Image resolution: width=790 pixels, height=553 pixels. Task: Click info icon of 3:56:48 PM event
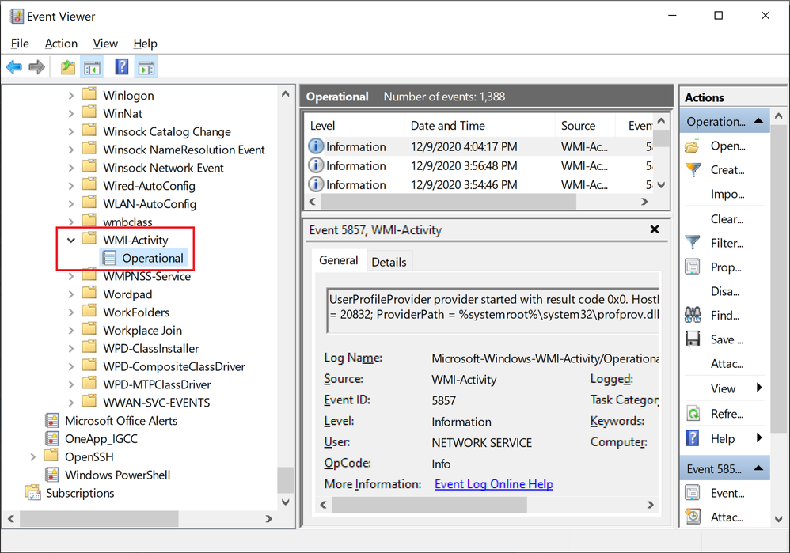[316, 165]
